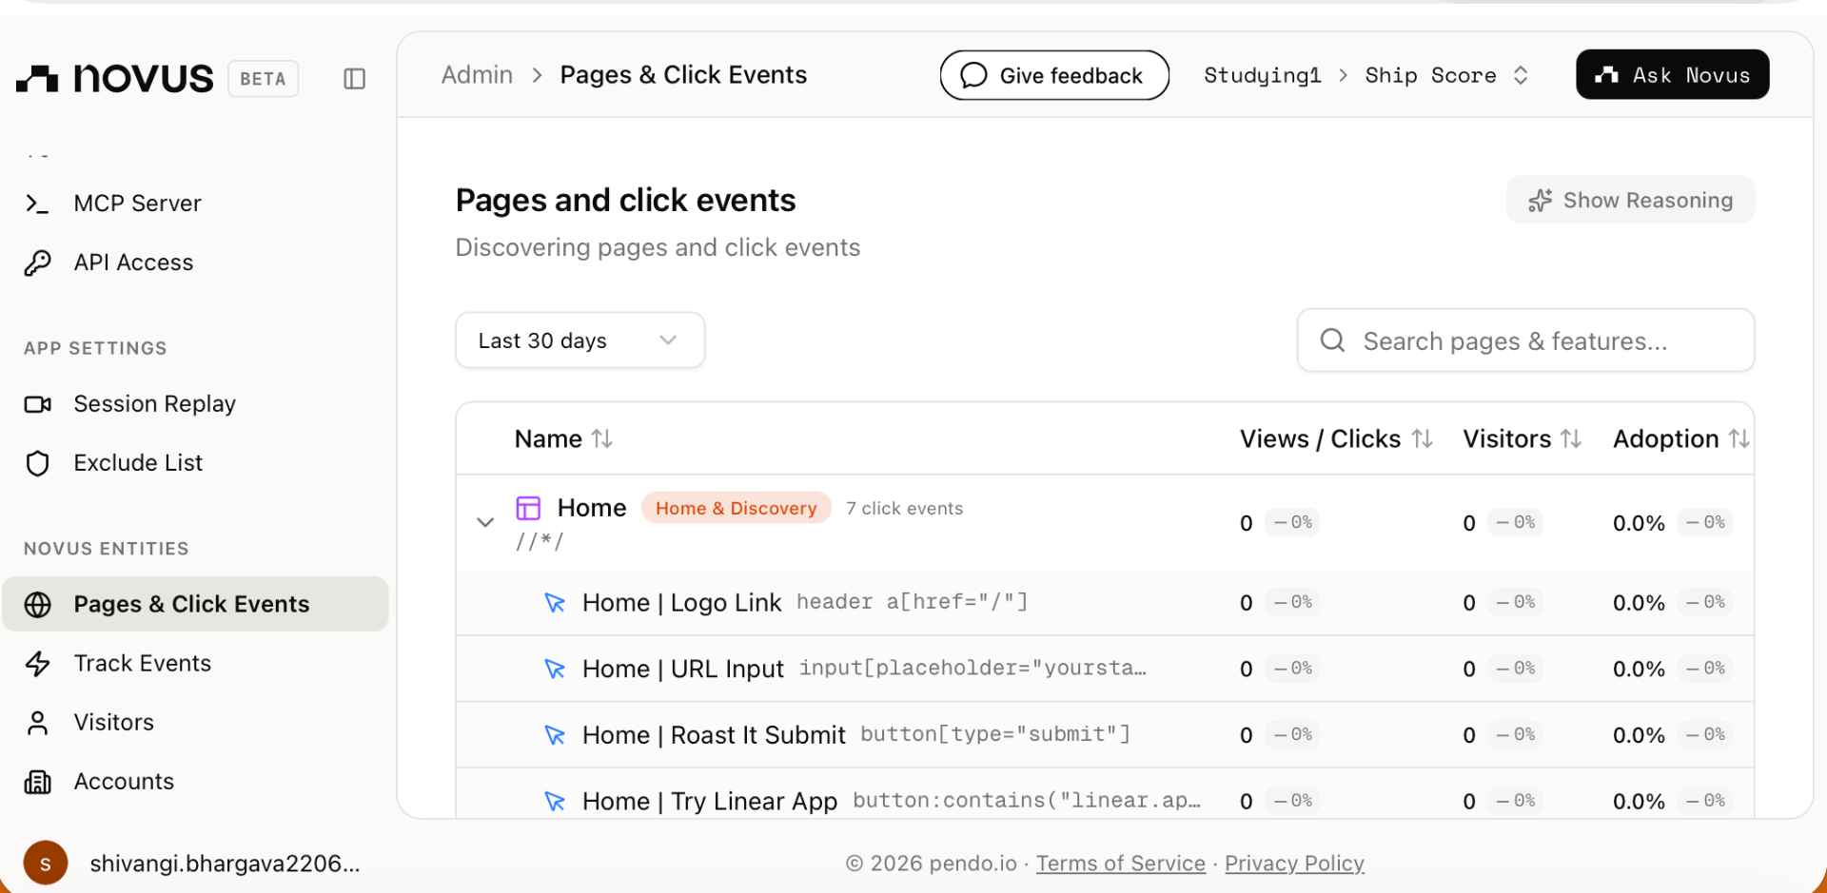The width and height of the screenshot is (1827, 893).
Task: Click the header a[href="/"] selector text
Action: pyautogui.click(x=912, y=602)
